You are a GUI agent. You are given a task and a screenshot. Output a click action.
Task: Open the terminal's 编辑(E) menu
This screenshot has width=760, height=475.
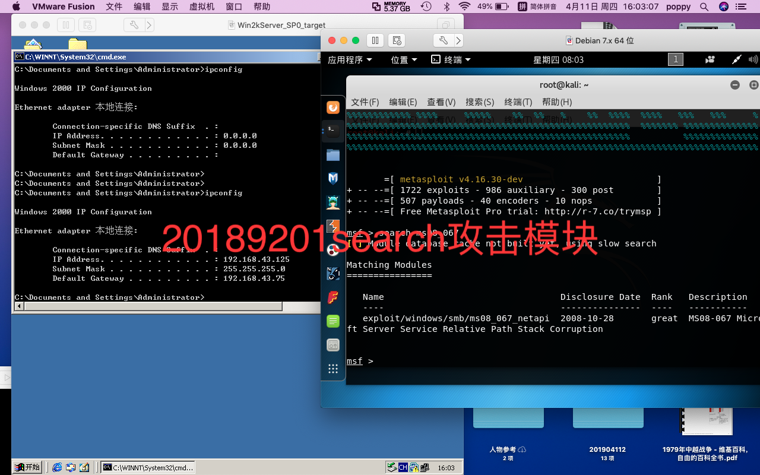[403, 102]
